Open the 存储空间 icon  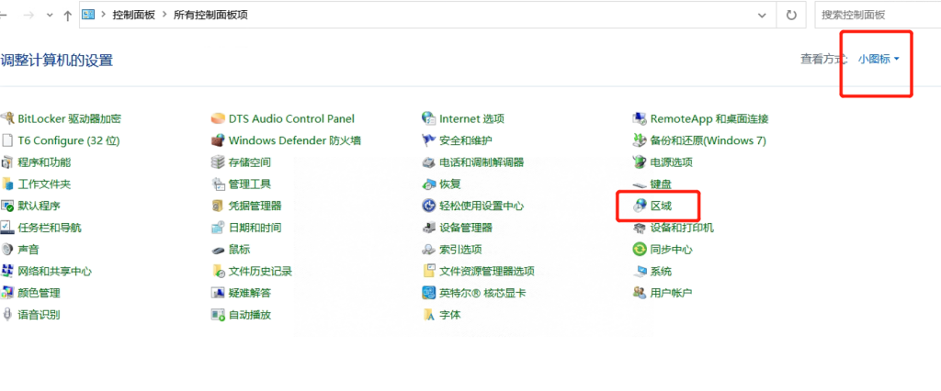click(x=218, y=162)
